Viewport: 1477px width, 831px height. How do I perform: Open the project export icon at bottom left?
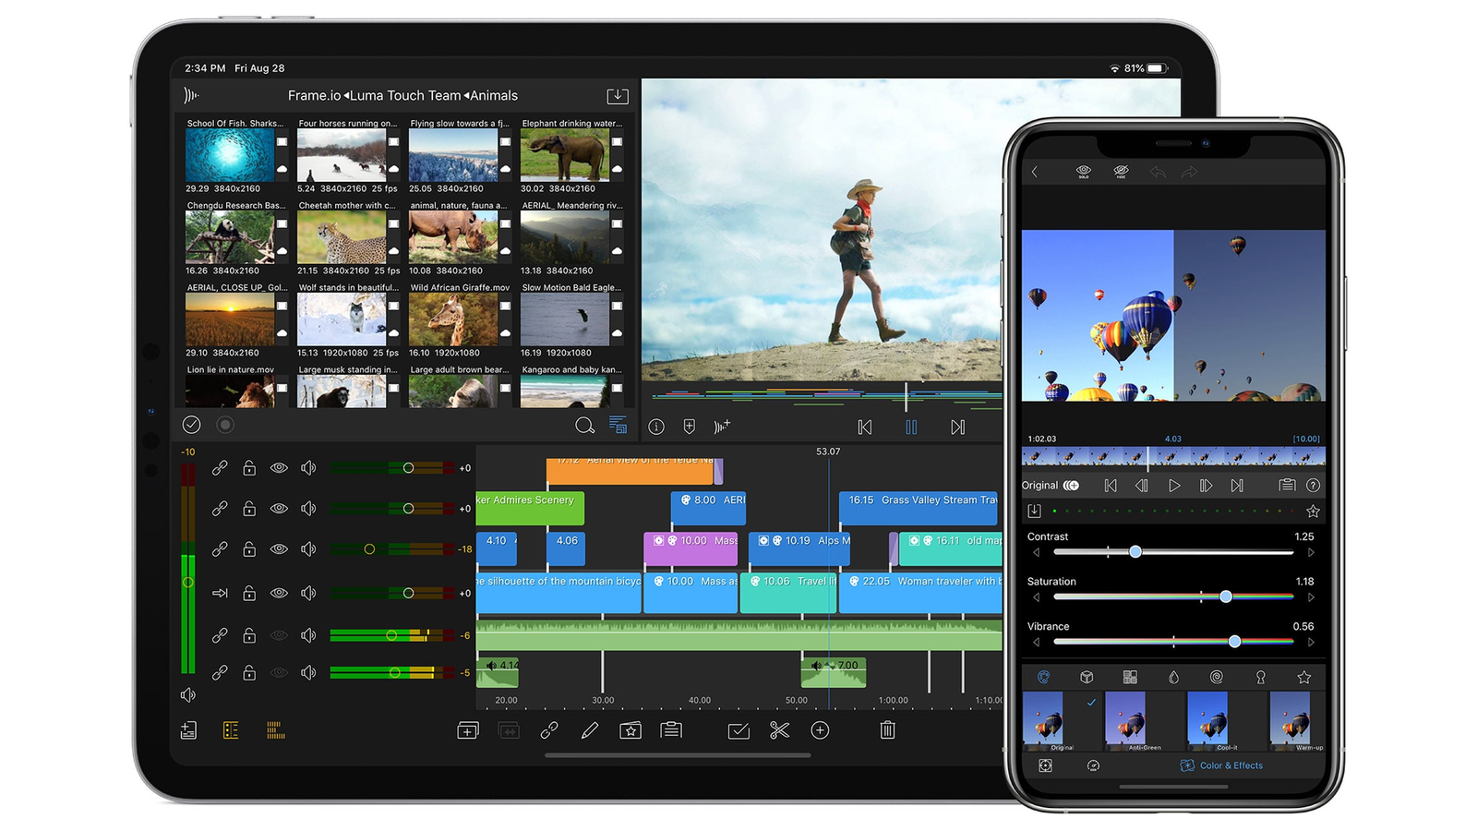pyautogui.click(x=188, y=730)
